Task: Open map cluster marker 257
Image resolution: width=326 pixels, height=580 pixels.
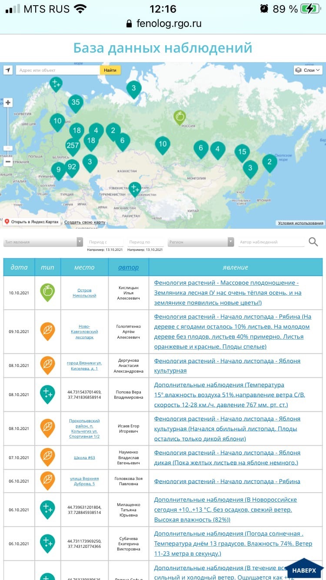Action: click(73, 146)
